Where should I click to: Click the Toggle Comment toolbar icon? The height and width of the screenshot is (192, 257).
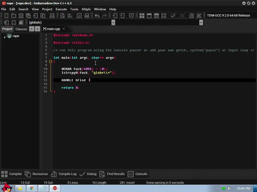(132, 16)
